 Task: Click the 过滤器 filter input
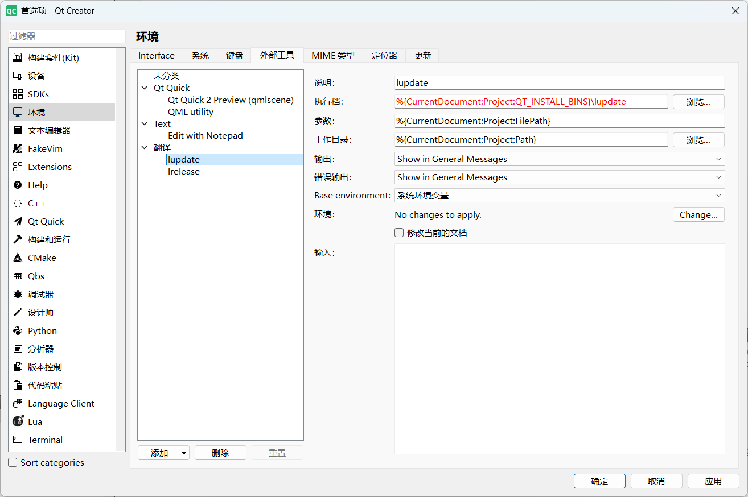tap(67, 36)
